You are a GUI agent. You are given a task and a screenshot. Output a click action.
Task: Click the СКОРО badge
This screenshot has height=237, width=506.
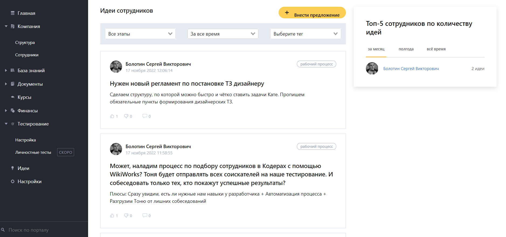point(65,152)
